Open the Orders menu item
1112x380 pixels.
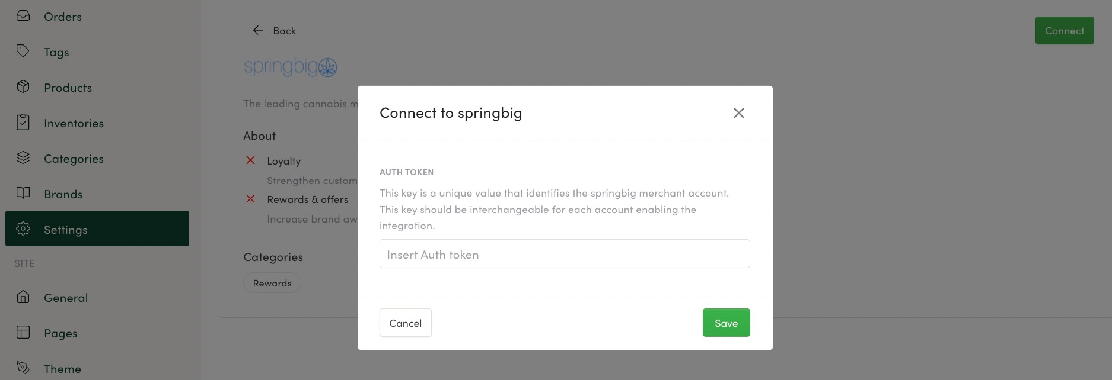pos(63,17)
